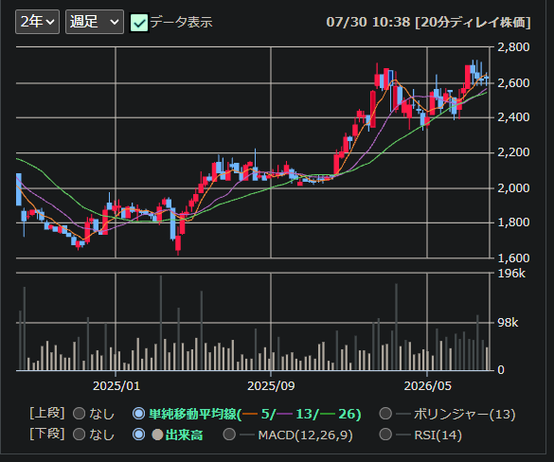Select ボリンジャー(13) radio button

(385, 414)
